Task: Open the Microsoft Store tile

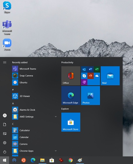Action: pyautogui.click(x=71, y=122)
